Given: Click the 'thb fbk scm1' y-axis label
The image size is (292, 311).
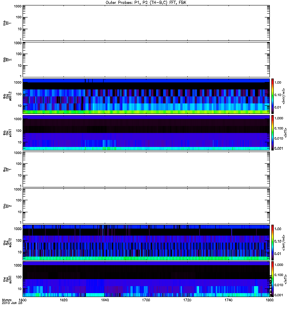Looking at the screenshot, I should [x=7, y=133].
